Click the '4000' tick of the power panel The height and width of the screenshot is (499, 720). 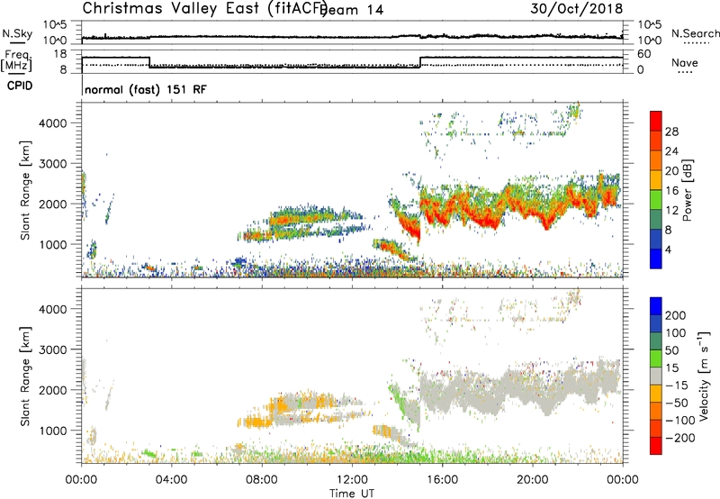tap(53, 123)
